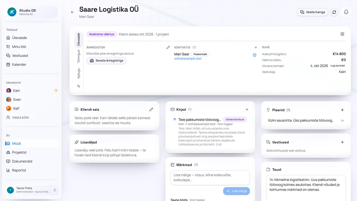Viewport: 357px width, 201px height.
Task: Open the Vestlused sidebar item
Action: (x=32, y=56)
